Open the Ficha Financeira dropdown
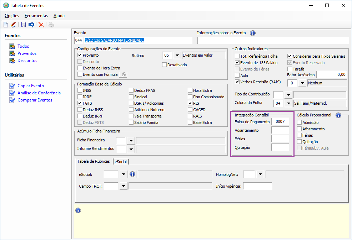This screenshot has width=352, height=240. [x=131, y=140]
